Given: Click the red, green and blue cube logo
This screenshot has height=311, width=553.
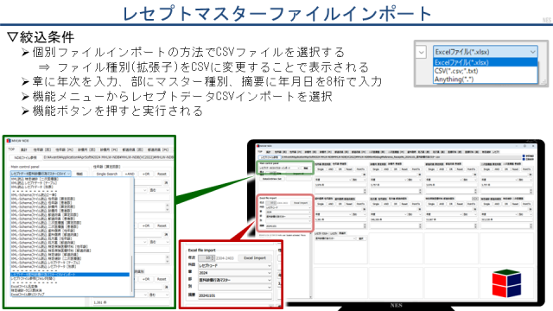Looking at the screenshot, I should [506, 283].
